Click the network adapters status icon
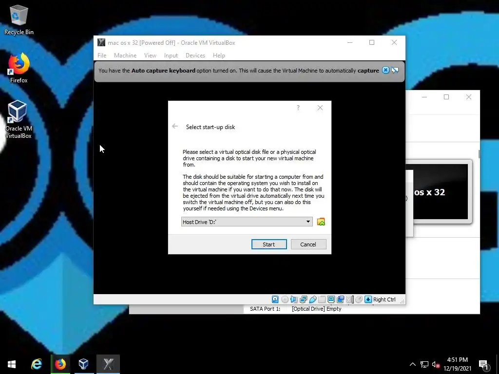The height and width of the screenshot is (374, 499). pyautogui.click(x=303, y=299)
